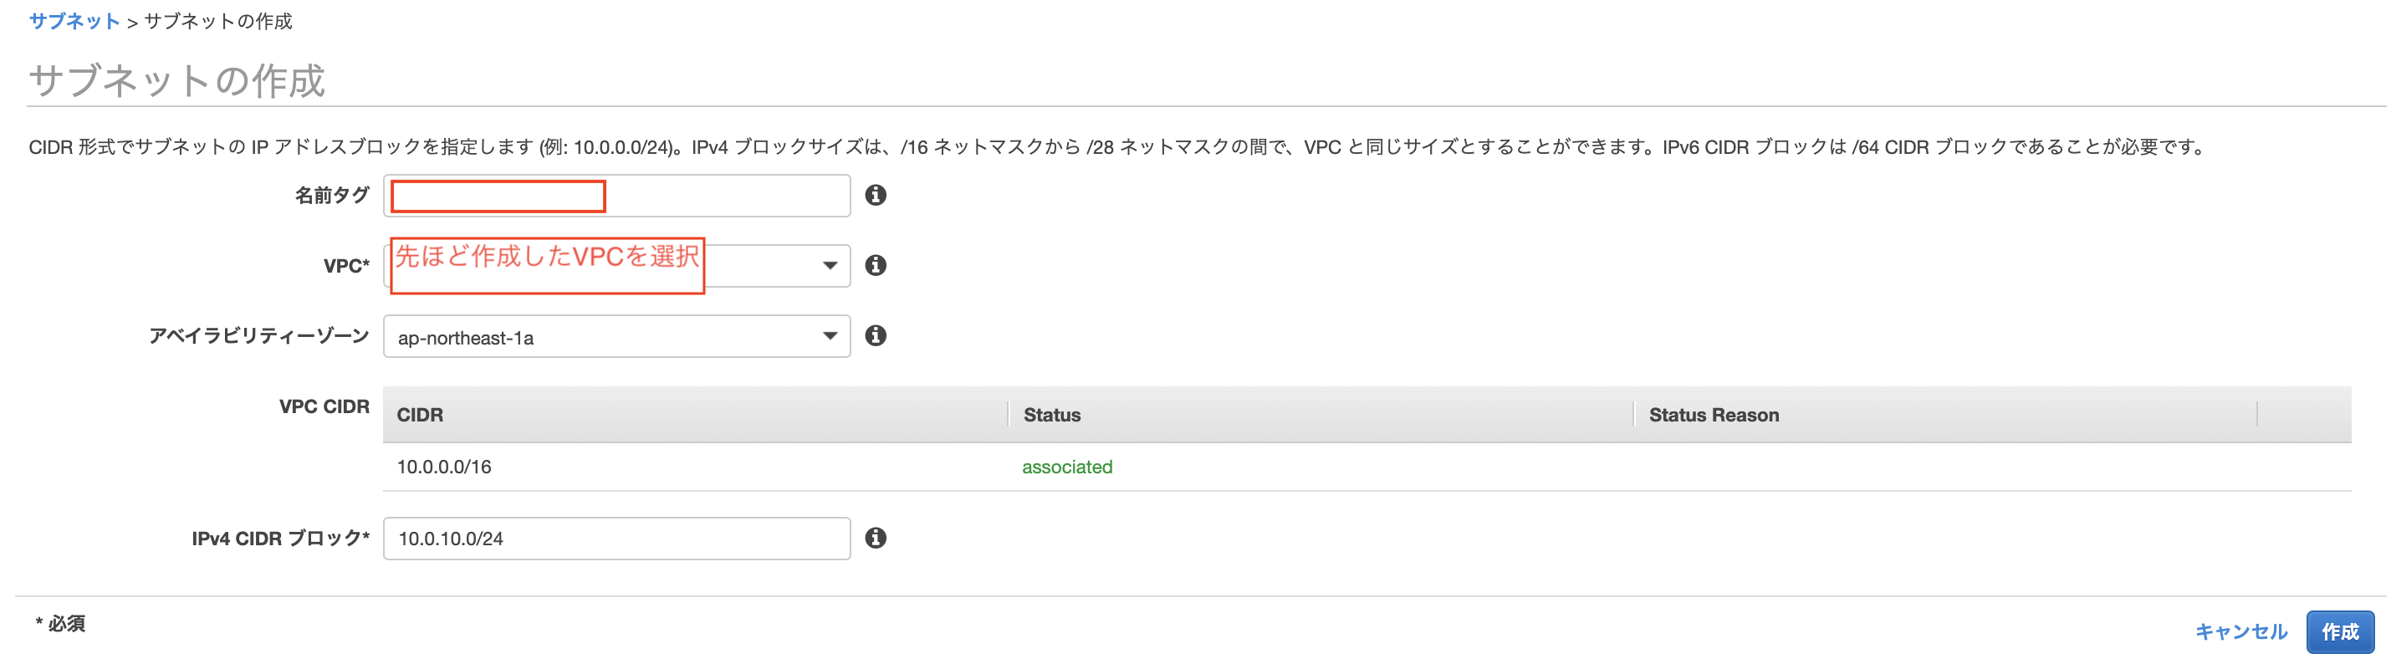Click the Status Reason column header
Viewport: 2391px width, 664px height.
[x=1713, y=414]
